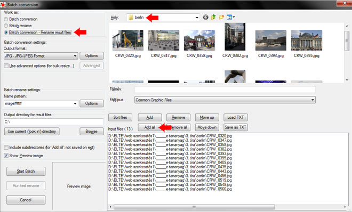Image resolution: width=352 pixels, height=212 pixels.
Task: Click the back navigation arrow icon
Action: point(205,17)
